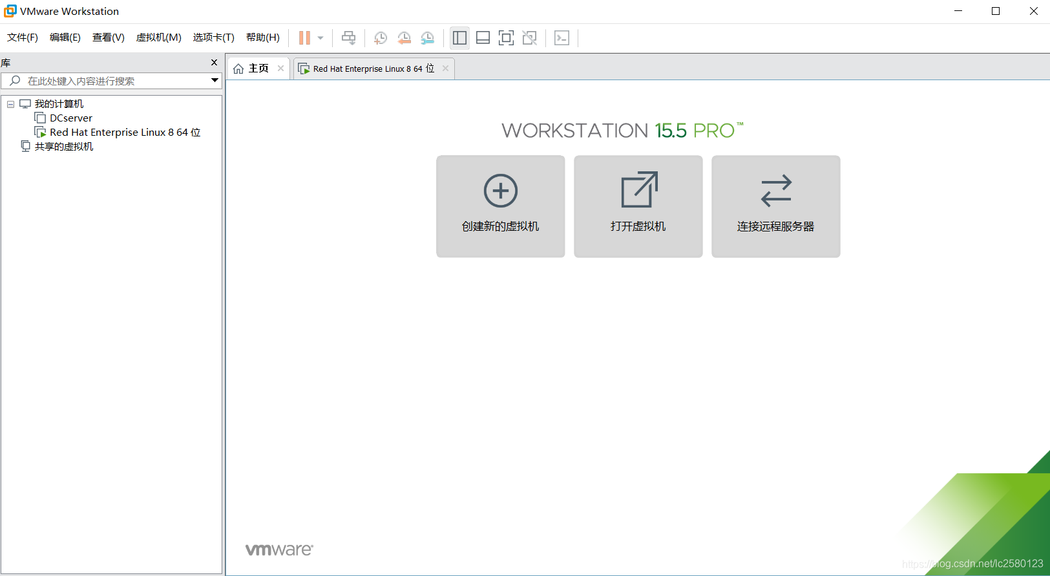Close the 库 library panel
The height and width of the screenshot is (576, 1050).
pos(215,63)
